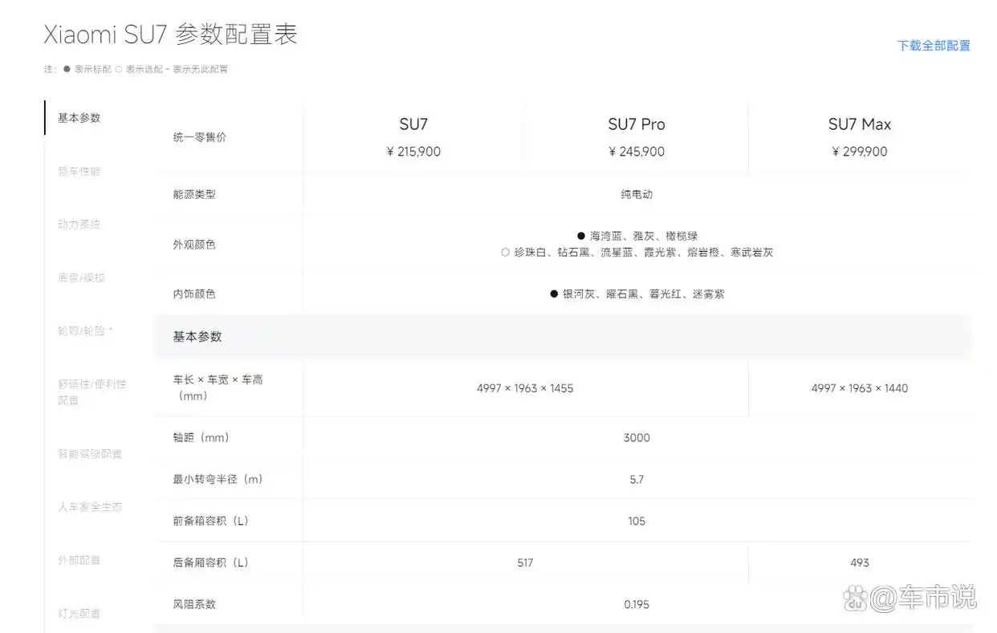
Task: Open the 人车家全生态 section
Action: point(90,507)
